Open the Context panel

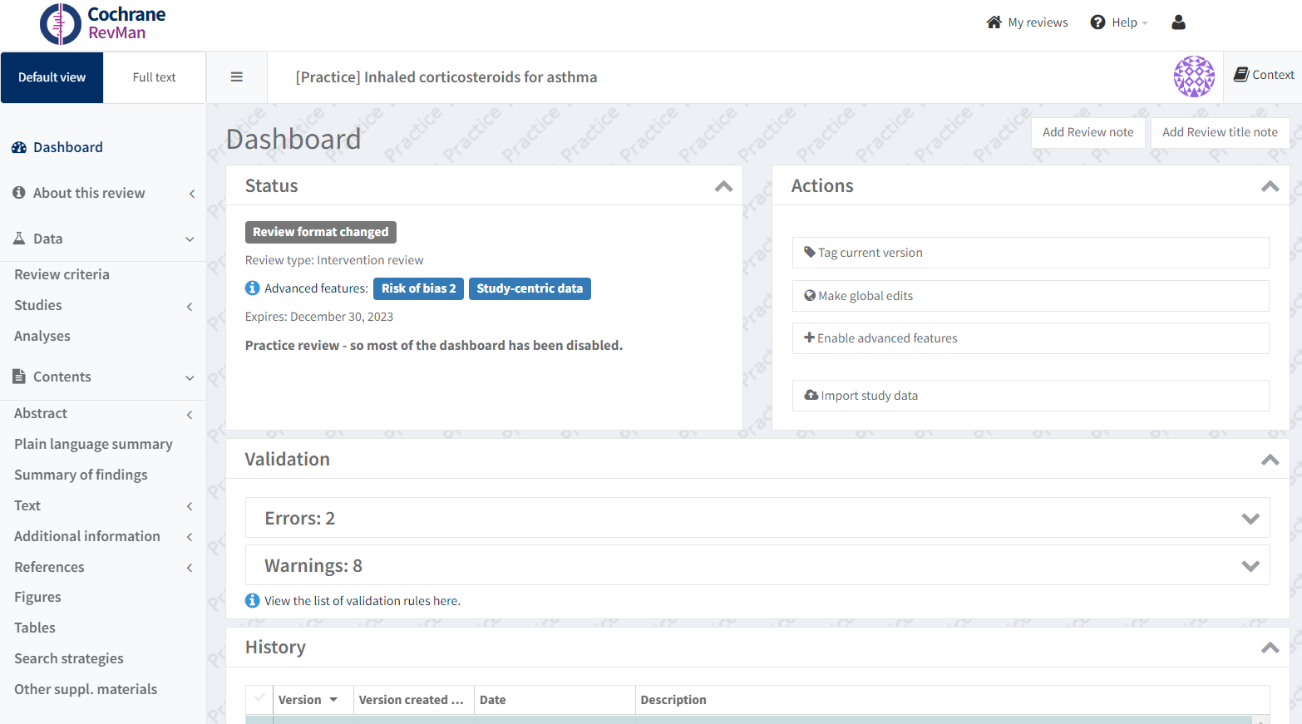pyautogui.click(x=1264, y=75)
